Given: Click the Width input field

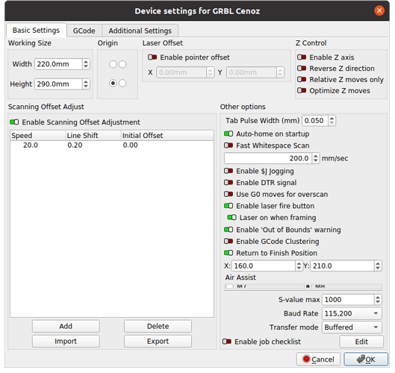Looking at the screenshot, I should coord(59,64).
